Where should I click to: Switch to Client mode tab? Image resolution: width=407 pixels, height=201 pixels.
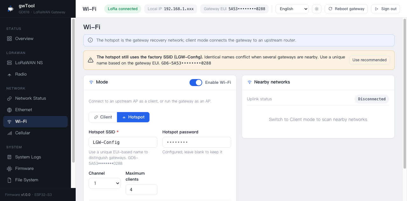103,117
